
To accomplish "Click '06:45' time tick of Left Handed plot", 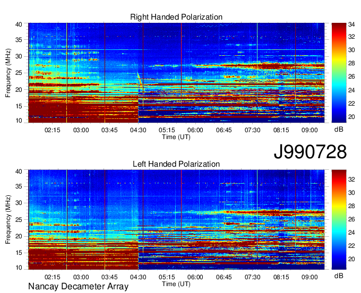I will 224,277.
